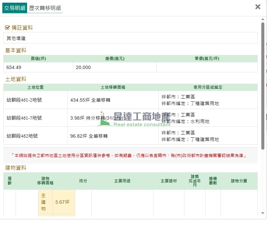Select the 20,000 total price cell
This screenshot has height=229, width=267.
[115, 67]
